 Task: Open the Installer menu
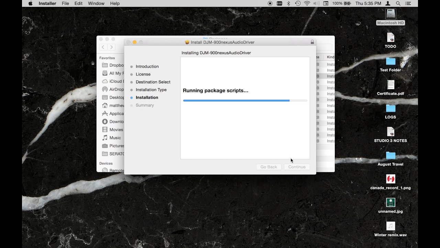pos(47,3)
